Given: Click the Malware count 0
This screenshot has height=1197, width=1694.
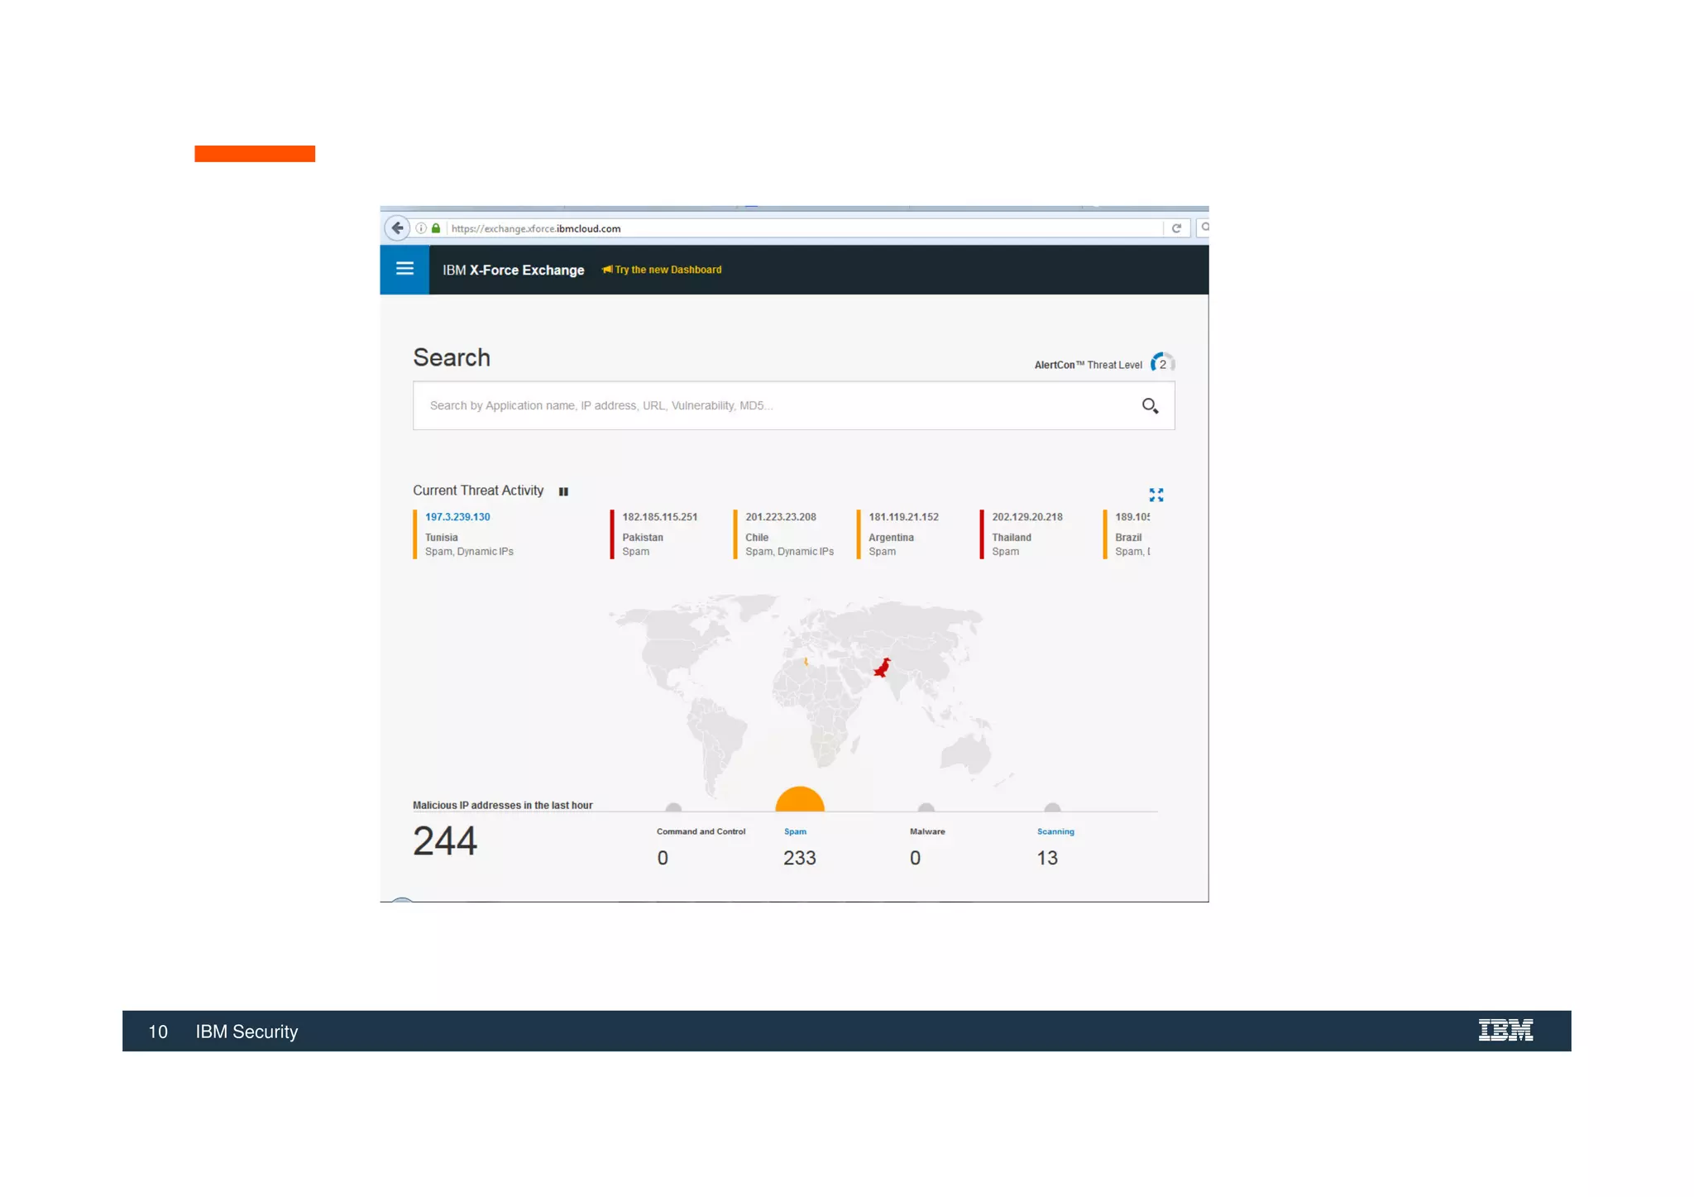Looking at the screenshot, I should (x=915, y=858).
